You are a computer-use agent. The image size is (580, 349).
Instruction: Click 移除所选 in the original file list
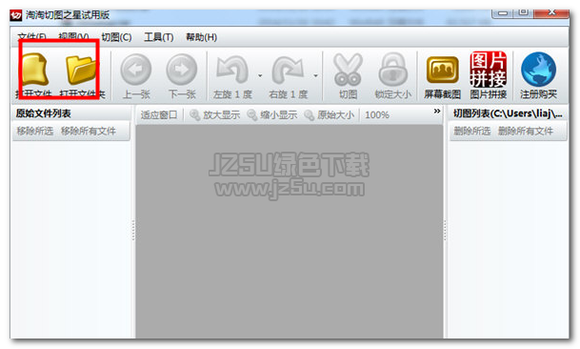[35, 131]
